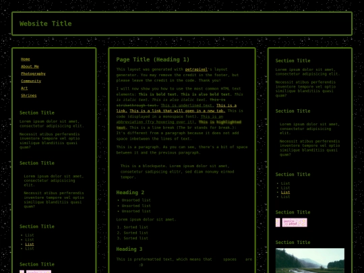Click the 'Website Title' header text
This screenshot has height=273, width=364.
pyautogui.click(x=46, y=24)
